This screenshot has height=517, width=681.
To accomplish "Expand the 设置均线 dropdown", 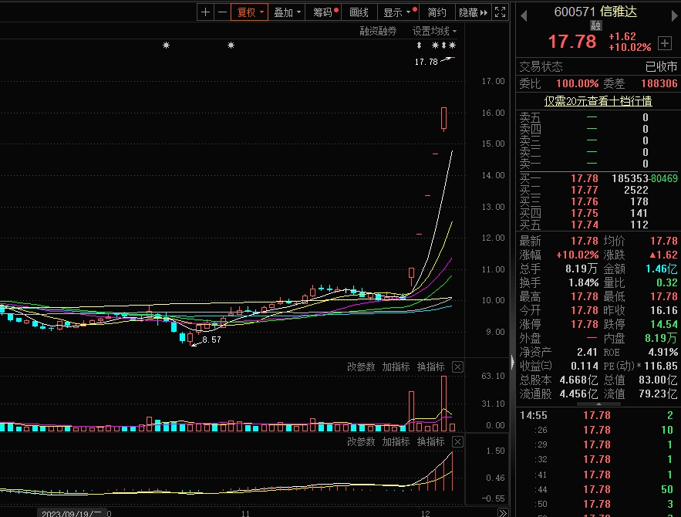I will (434, 31).
